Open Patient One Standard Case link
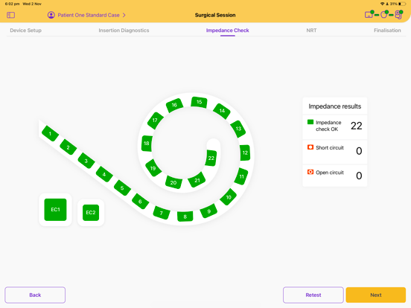The height and width of the screenshot is (308, 411). [x=89, y=15]
